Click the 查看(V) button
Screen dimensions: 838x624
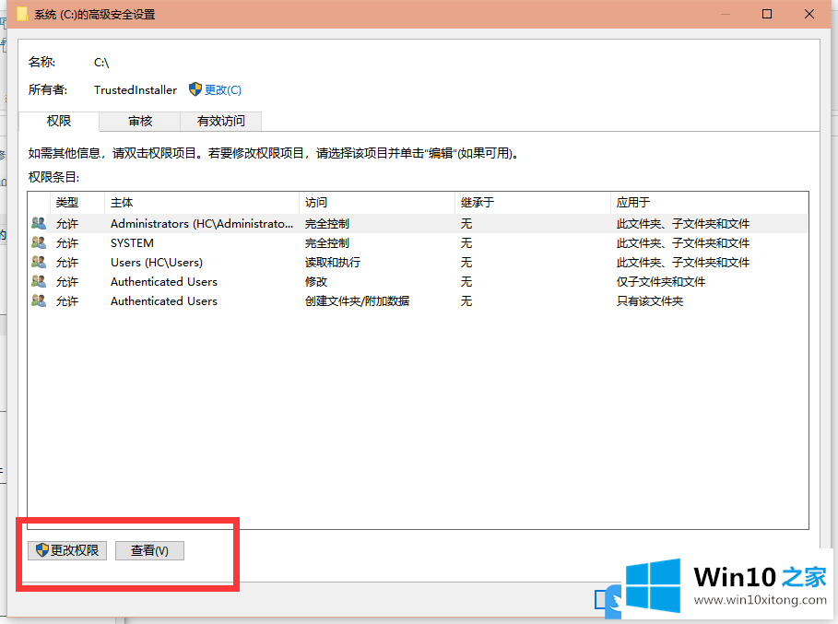[x=149, y=550]
